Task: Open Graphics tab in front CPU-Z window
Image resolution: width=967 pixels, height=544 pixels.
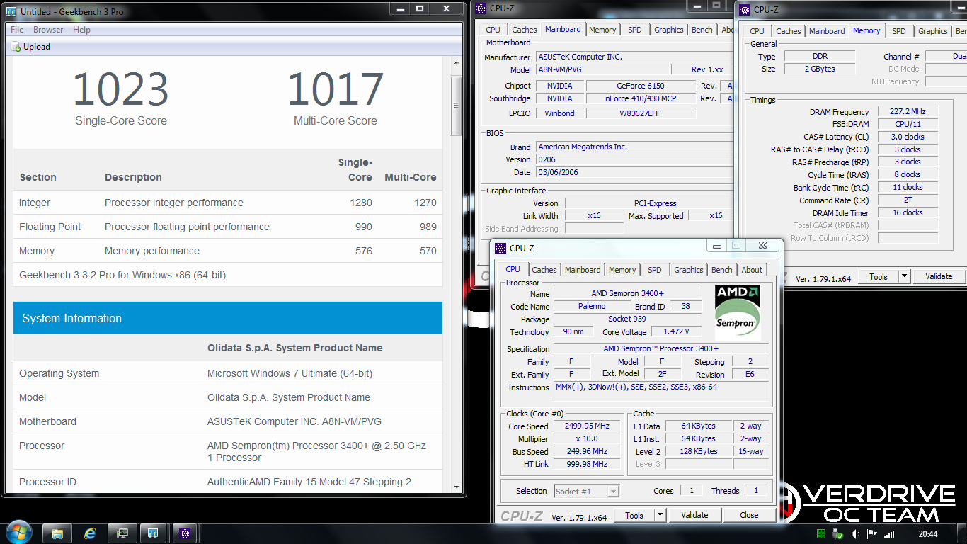Action: (x=689, y=270)
